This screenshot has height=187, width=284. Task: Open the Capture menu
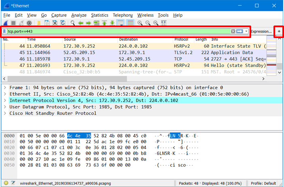(x=59, y=15)
